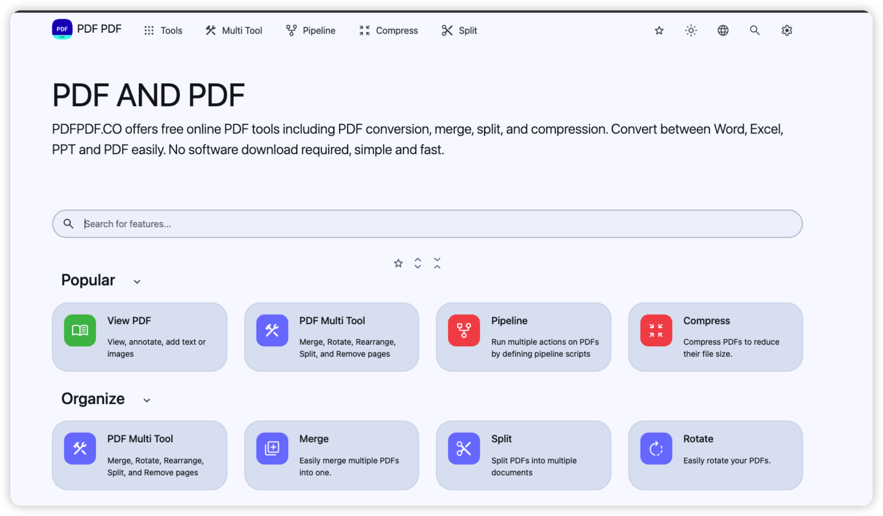Open the Tools grid menu
This screenshot has width=883, height=516.
coord(163,30)
